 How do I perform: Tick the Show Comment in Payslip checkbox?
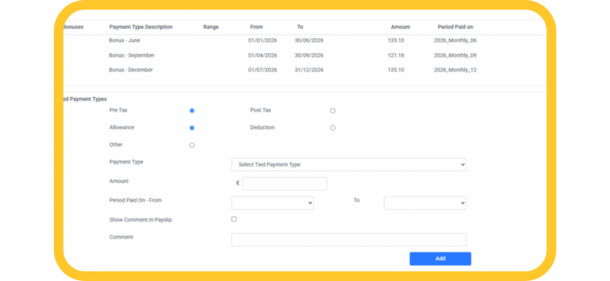234,219
